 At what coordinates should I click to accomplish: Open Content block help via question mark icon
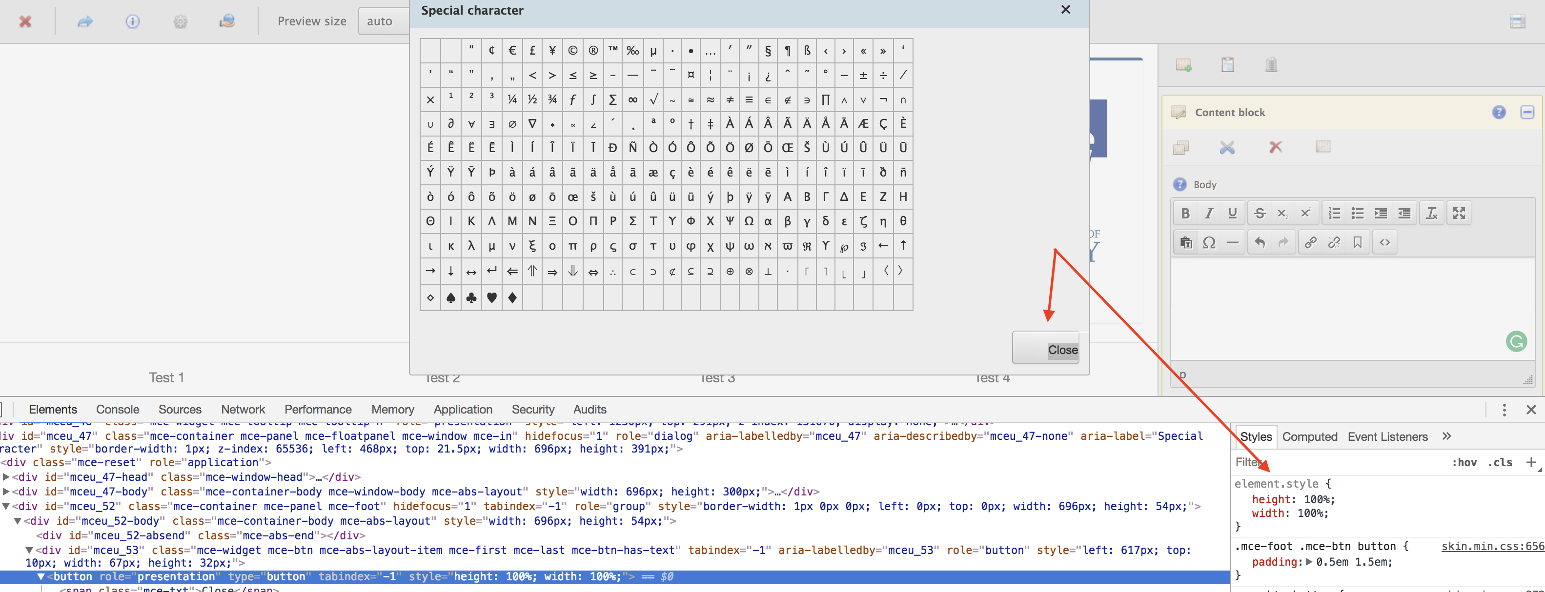click(1500, 113)
